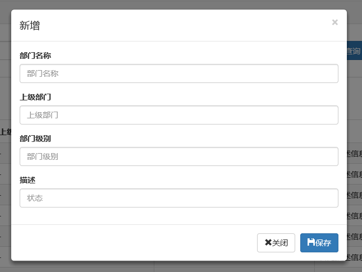Close the 新增 dialog with the × icon
This screenshot has width=362, height=272.
click(x=335, y=22)
